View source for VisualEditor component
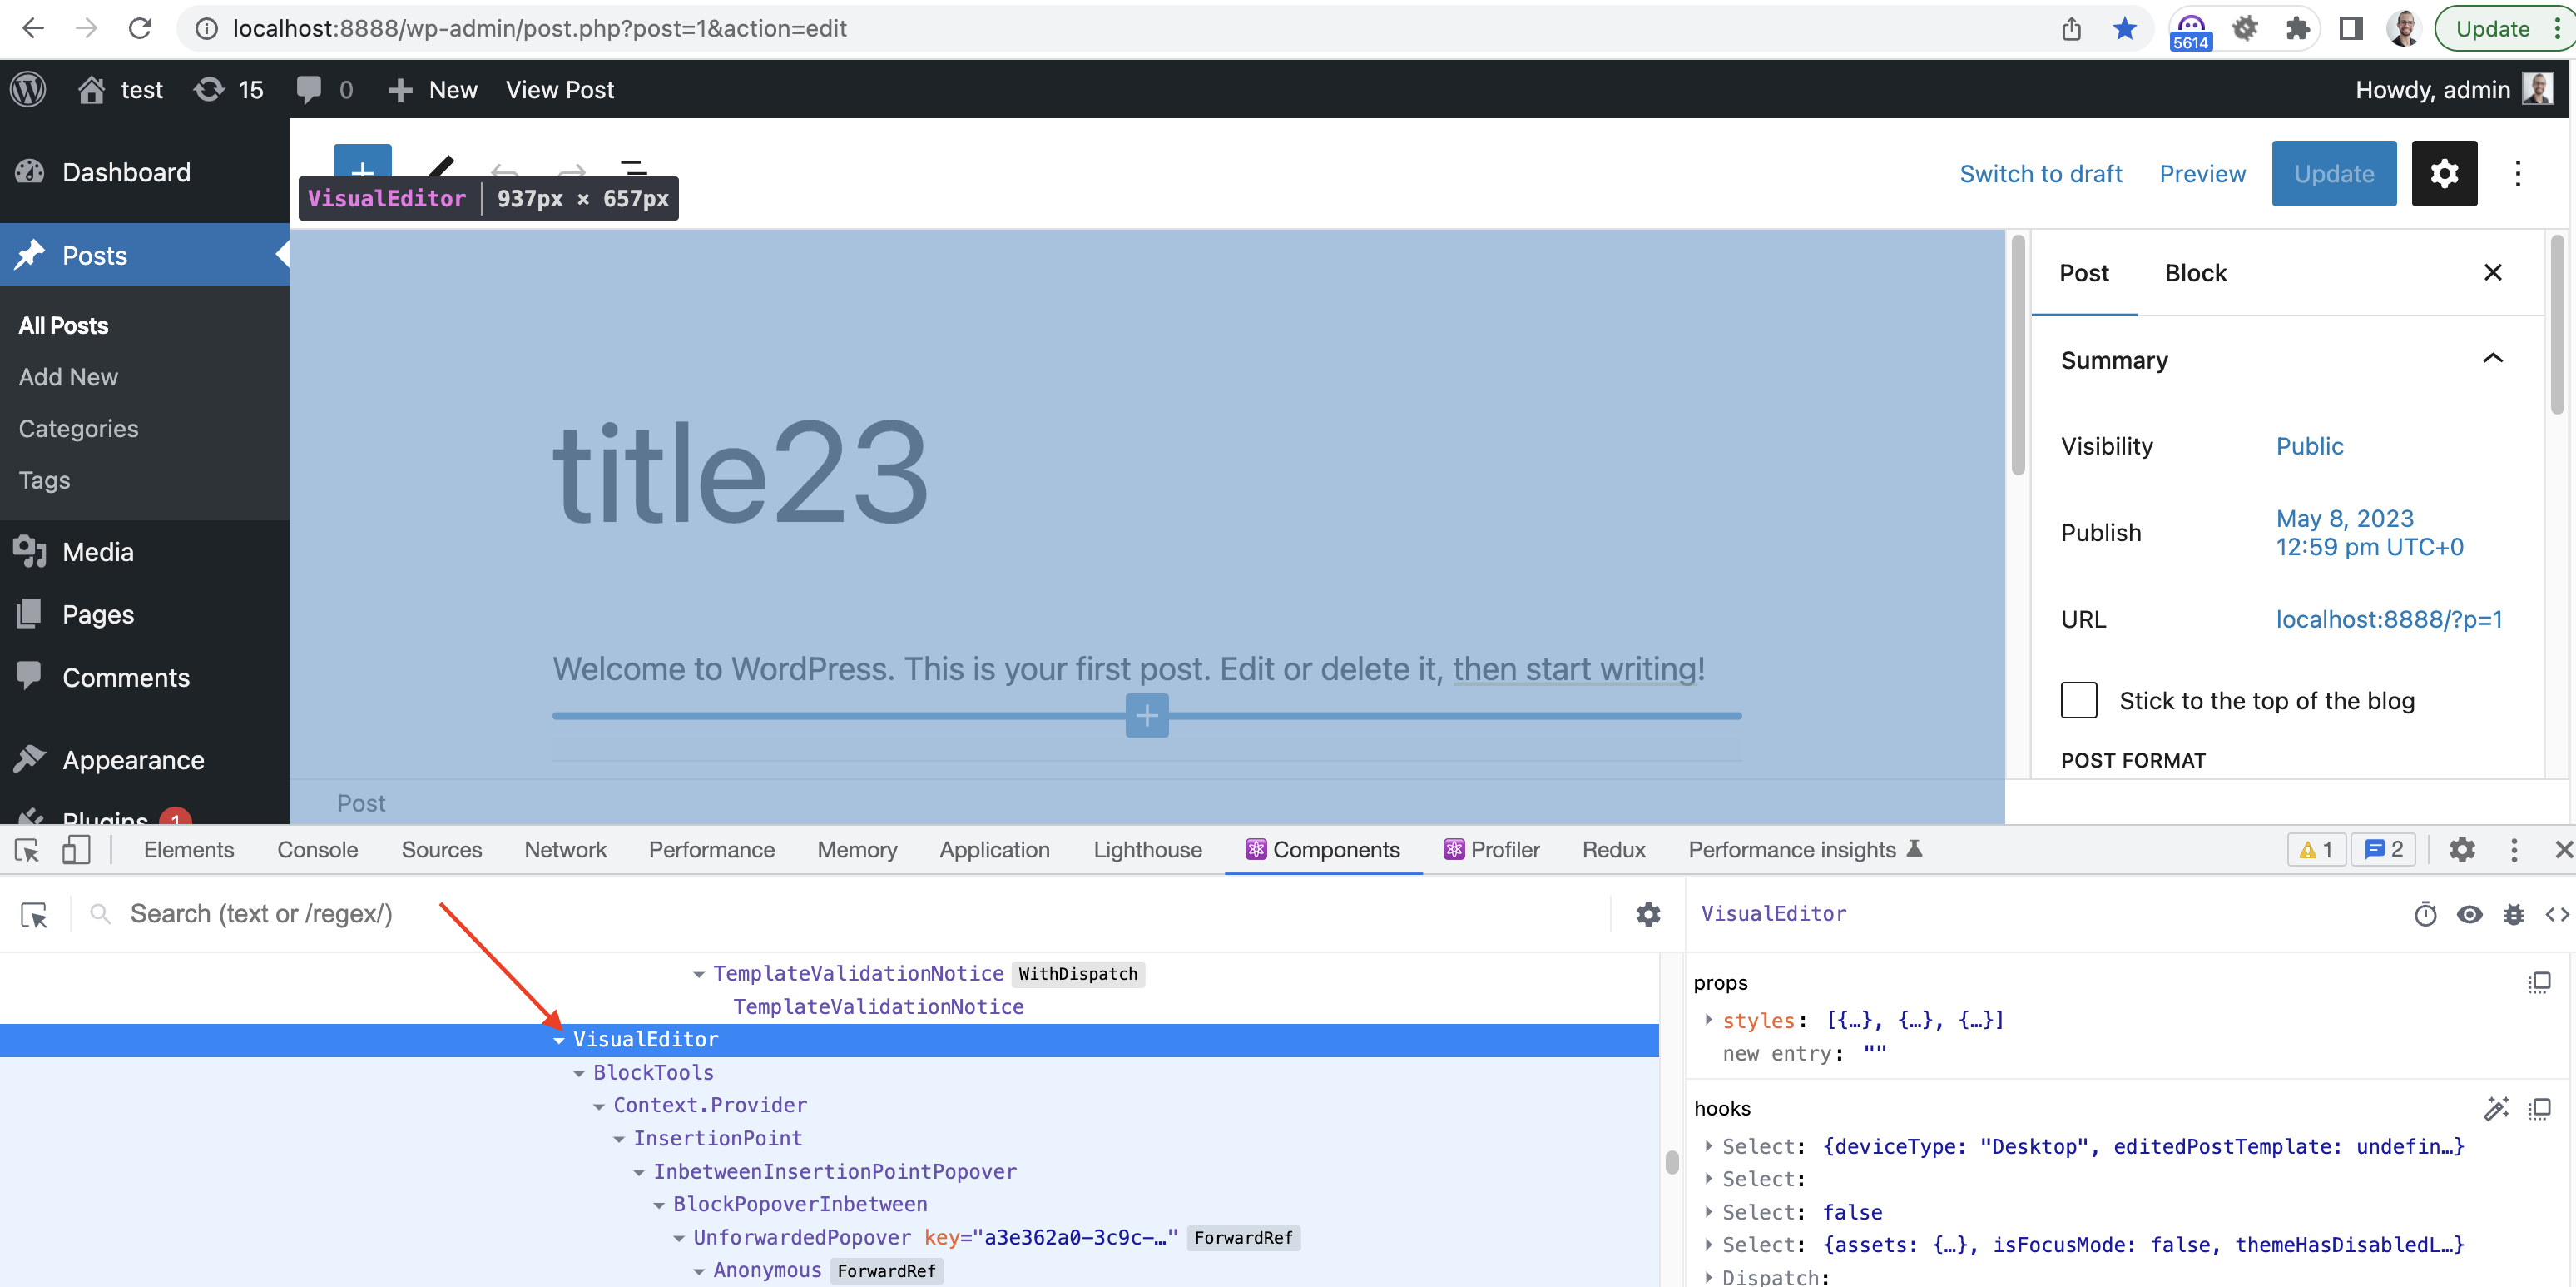The image size is (2576, 1287). [x=2557, y=914]
